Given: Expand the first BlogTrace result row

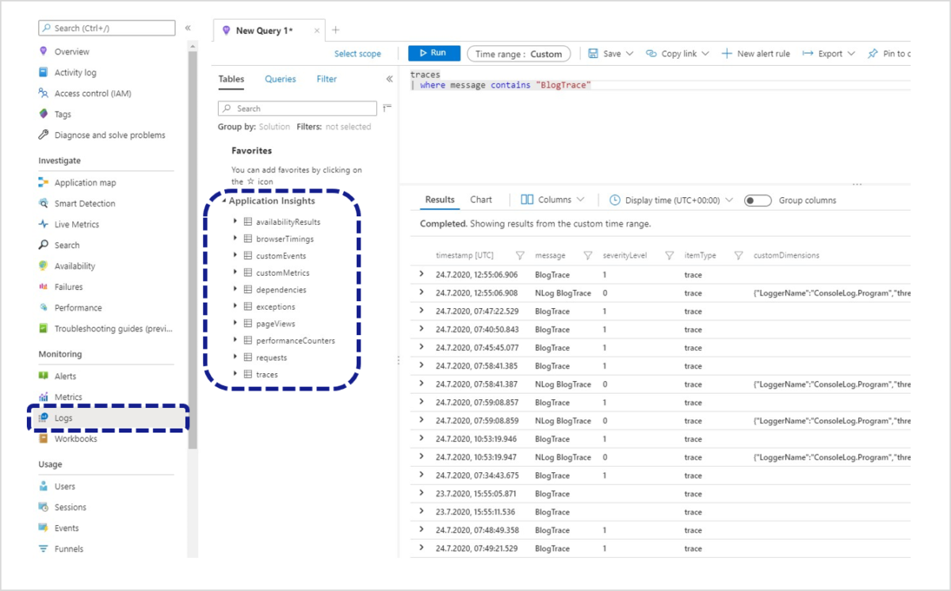Looking at the screenshot, I should (x=422, y=274).
